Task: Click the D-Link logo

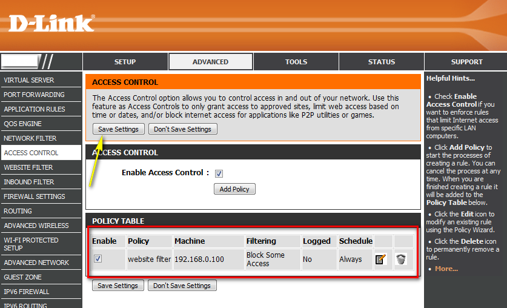Action: tap(51, 23)
